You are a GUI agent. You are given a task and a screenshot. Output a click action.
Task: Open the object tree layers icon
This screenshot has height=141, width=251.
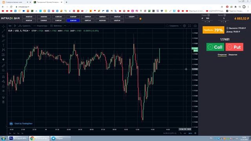(4, 97)
